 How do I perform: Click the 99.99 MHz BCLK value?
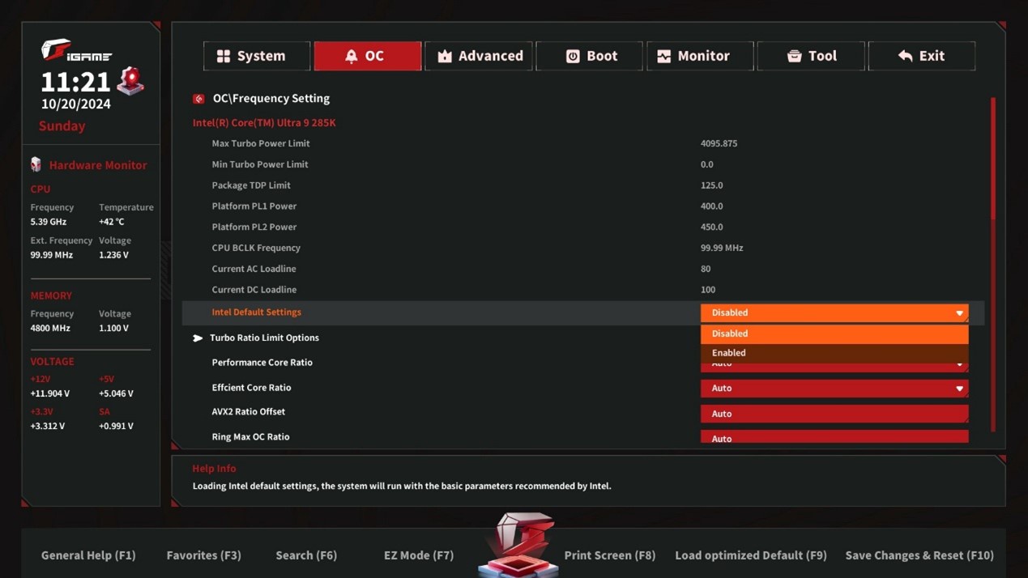tap(722, 248)
